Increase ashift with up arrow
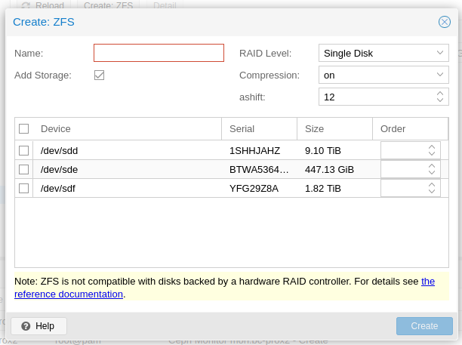Viewport: 462px width, 345px height. tap(440, 94)
